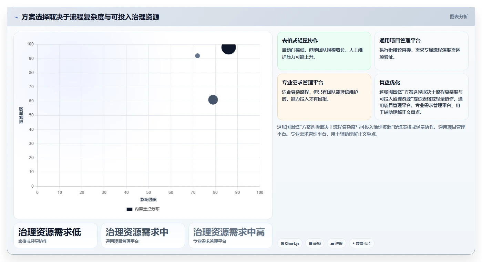
Task: Click the 进度 tag chip
Action: [x=337, y=243]
